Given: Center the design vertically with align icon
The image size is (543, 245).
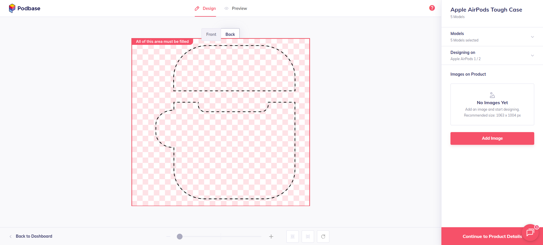Looking at the screenshot, I should pos(292,237).
